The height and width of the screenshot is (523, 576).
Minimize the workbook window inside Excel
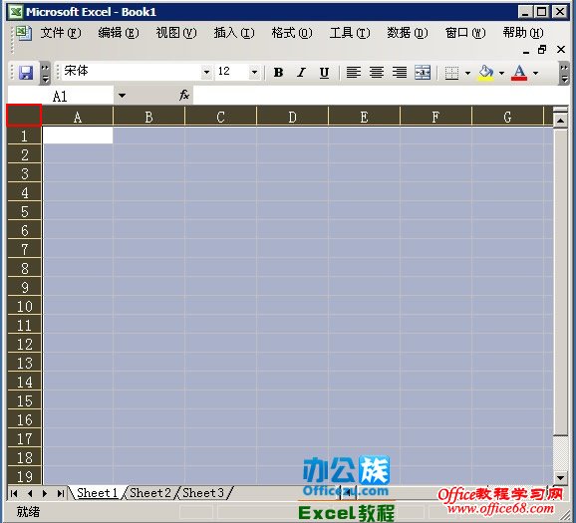pyautogui.click(x=526, y=51)
